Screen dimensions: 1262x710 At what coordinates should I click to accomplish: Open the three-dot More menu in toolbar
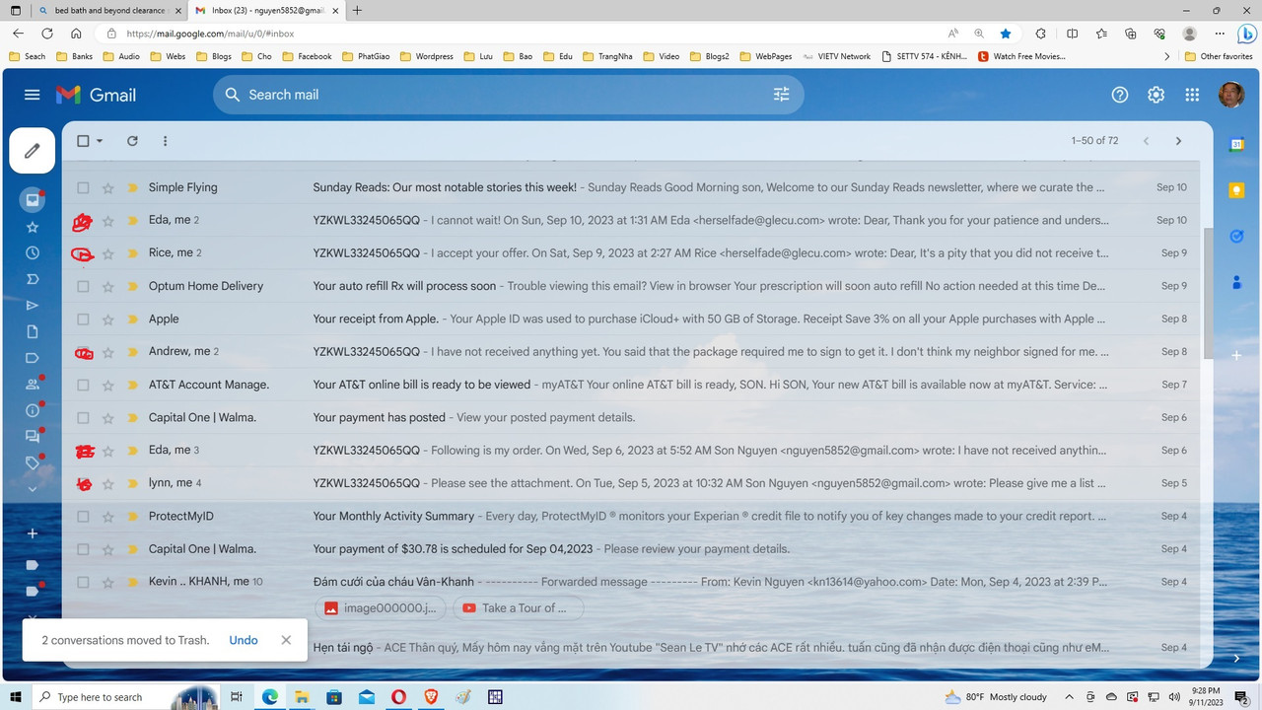point(165,141)
